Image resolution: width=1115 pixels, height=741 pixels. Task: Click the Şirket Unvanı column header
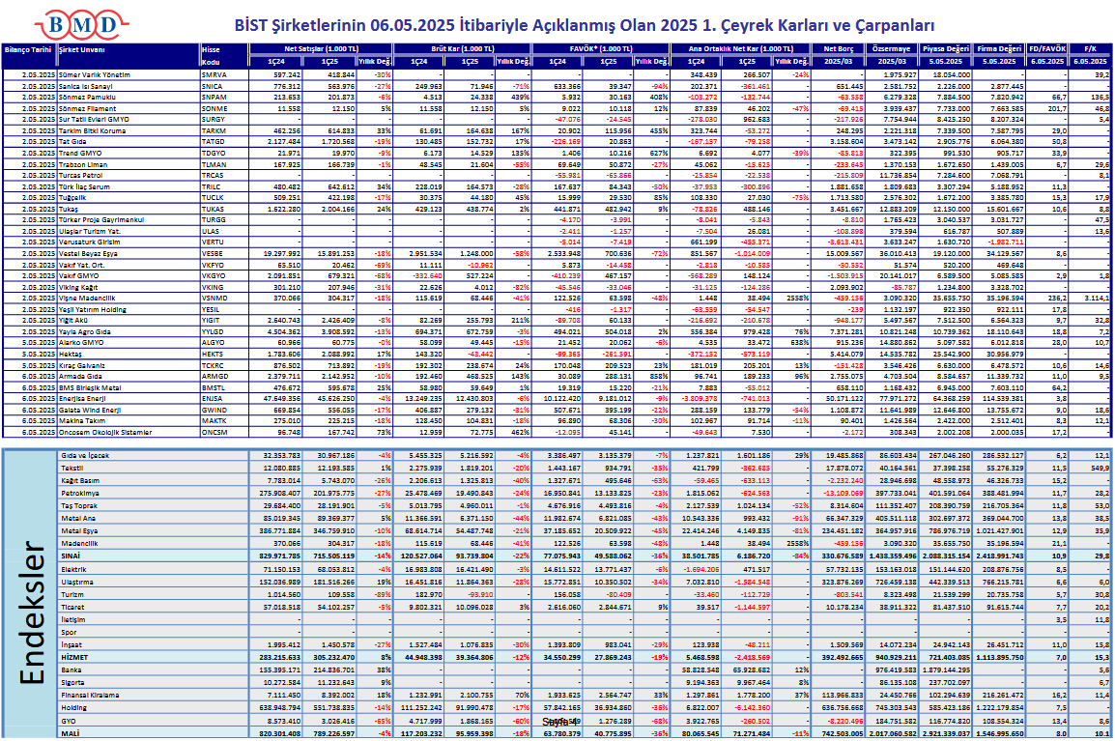(82, 50)
